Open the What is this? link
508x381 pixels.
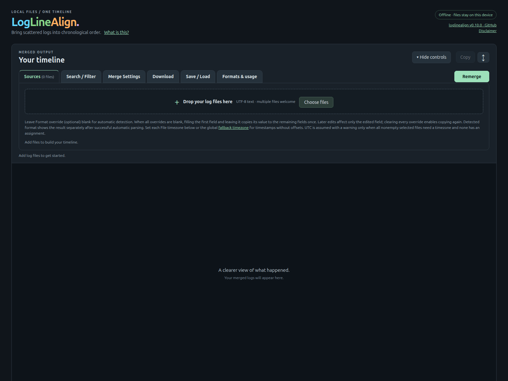pos(117,32)
